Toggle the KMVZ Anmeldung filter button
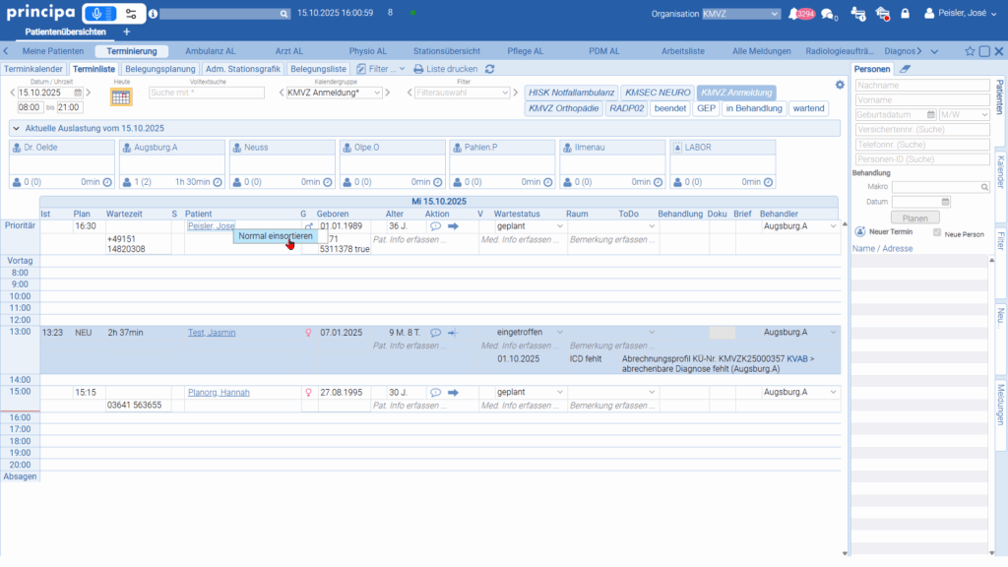Screen dimensions: 1008x567 coord(736,93)
